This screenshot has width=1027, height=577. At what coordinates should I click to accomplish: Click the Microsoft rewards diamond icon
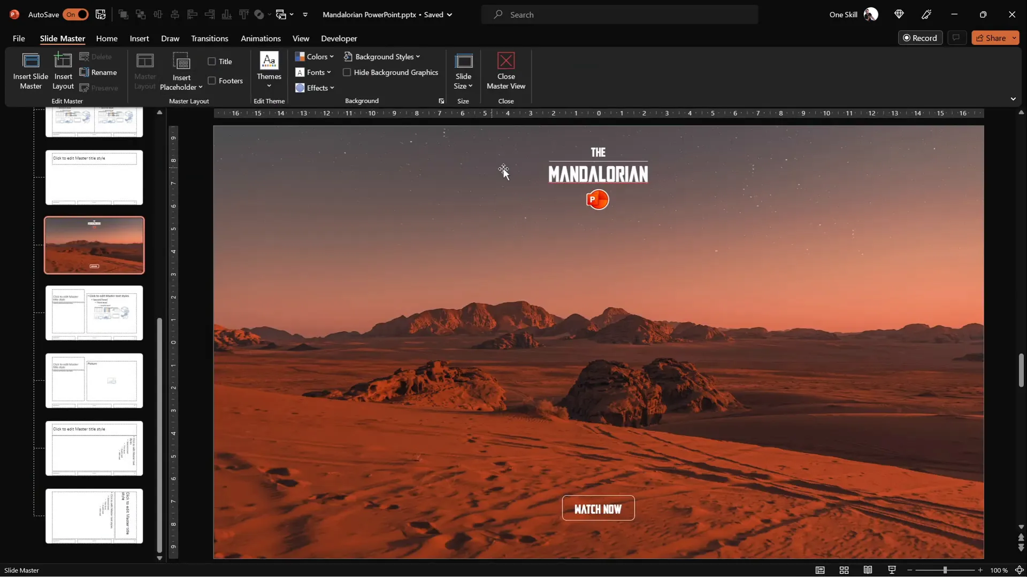899,14
